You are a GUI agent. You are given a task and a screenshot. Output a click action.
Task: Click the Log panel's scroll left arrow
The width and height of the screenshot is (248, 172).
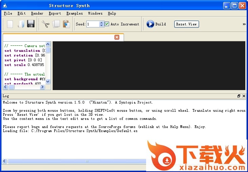(x=4, y=161)
